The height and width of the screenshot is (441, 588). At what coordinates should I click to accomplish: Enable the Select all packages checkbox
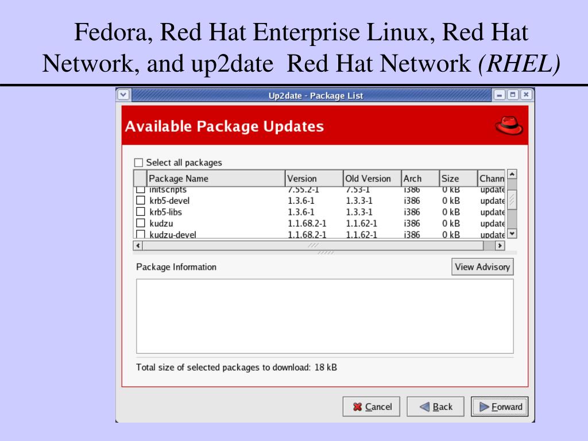(x=139, y=163)
